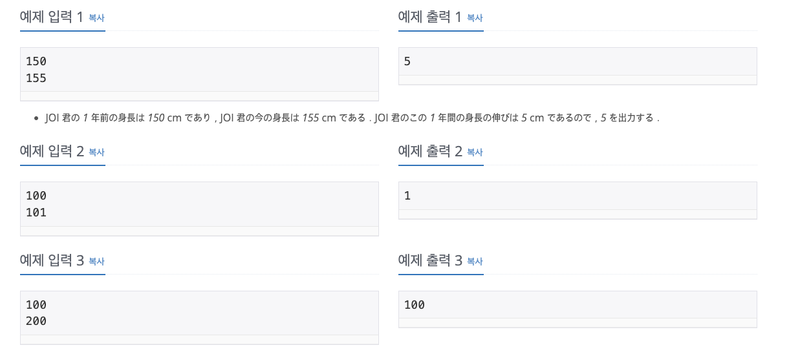Click 복사 next to 예제 입력 2
The height and width of the screenshot is (354, 789).
[96, 152]
